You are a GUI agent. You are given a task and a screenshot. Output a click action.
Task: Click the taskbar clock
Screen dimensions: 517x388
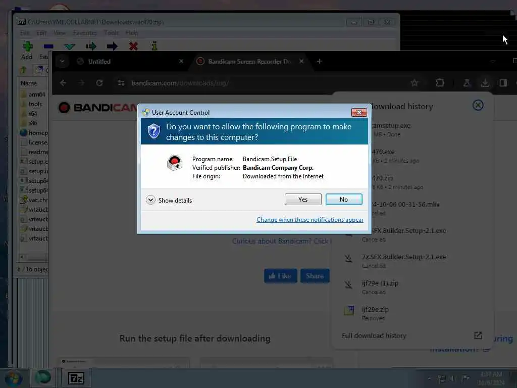(x=491, y=378)
